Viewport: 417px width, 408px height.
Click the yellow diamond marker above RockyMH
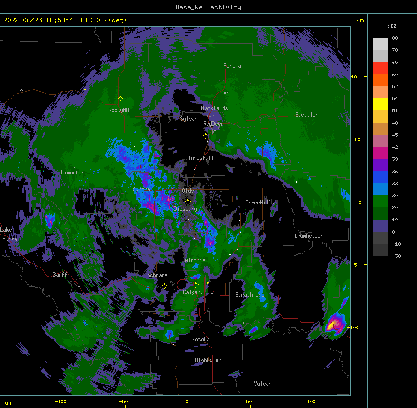[120, 99]
